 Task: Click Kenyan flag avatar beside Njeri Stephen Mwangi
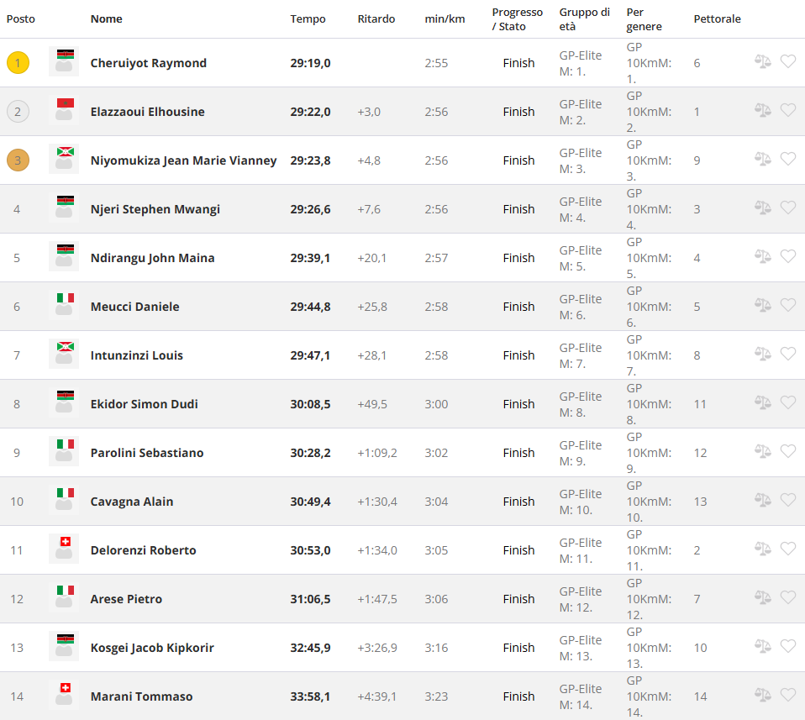pyautogui.click(x=64, y=208)
